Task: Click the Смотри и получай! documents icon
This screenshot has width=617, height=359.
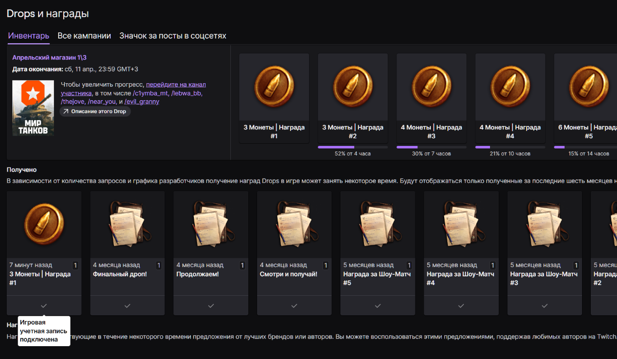Action: point(294,224)
